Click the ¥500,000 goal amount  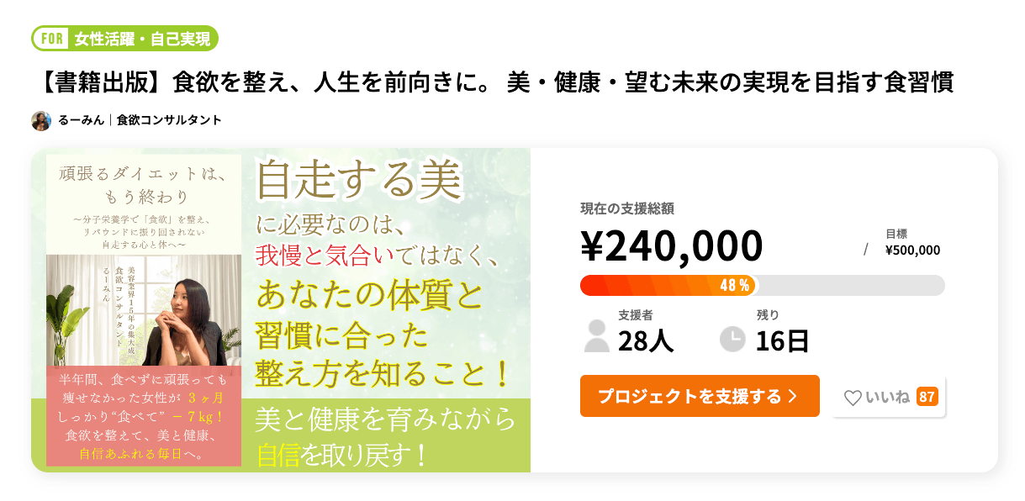(912, 250)
